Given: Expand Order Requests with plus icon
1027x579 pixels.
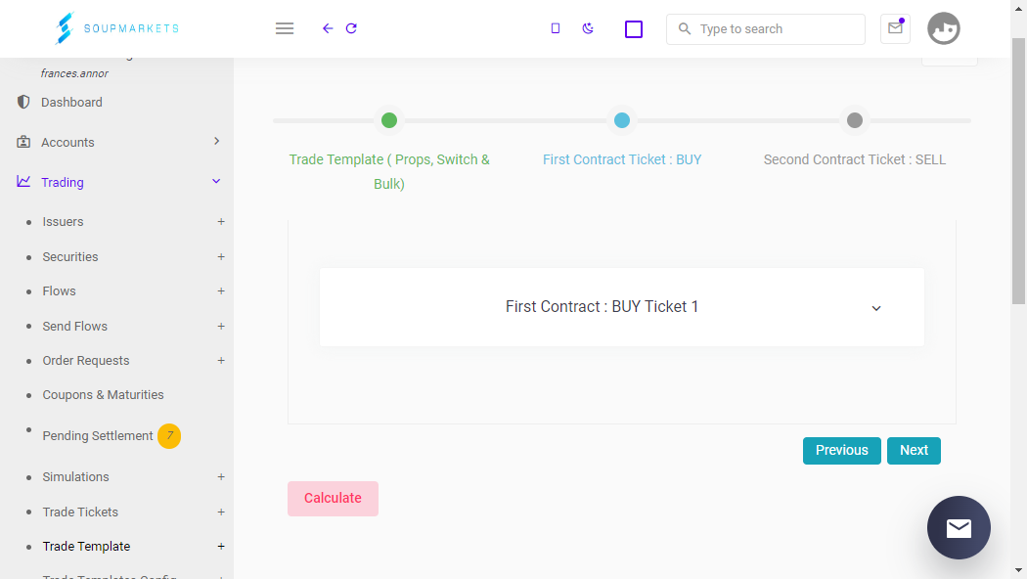Looking at the screenshot, I should [221, 360].
